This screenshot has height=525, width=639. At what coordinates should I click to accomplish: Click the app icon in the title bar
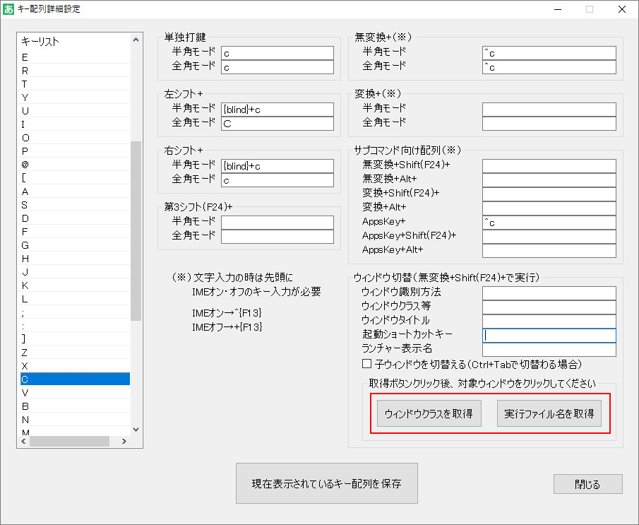(x=9, y=8)
